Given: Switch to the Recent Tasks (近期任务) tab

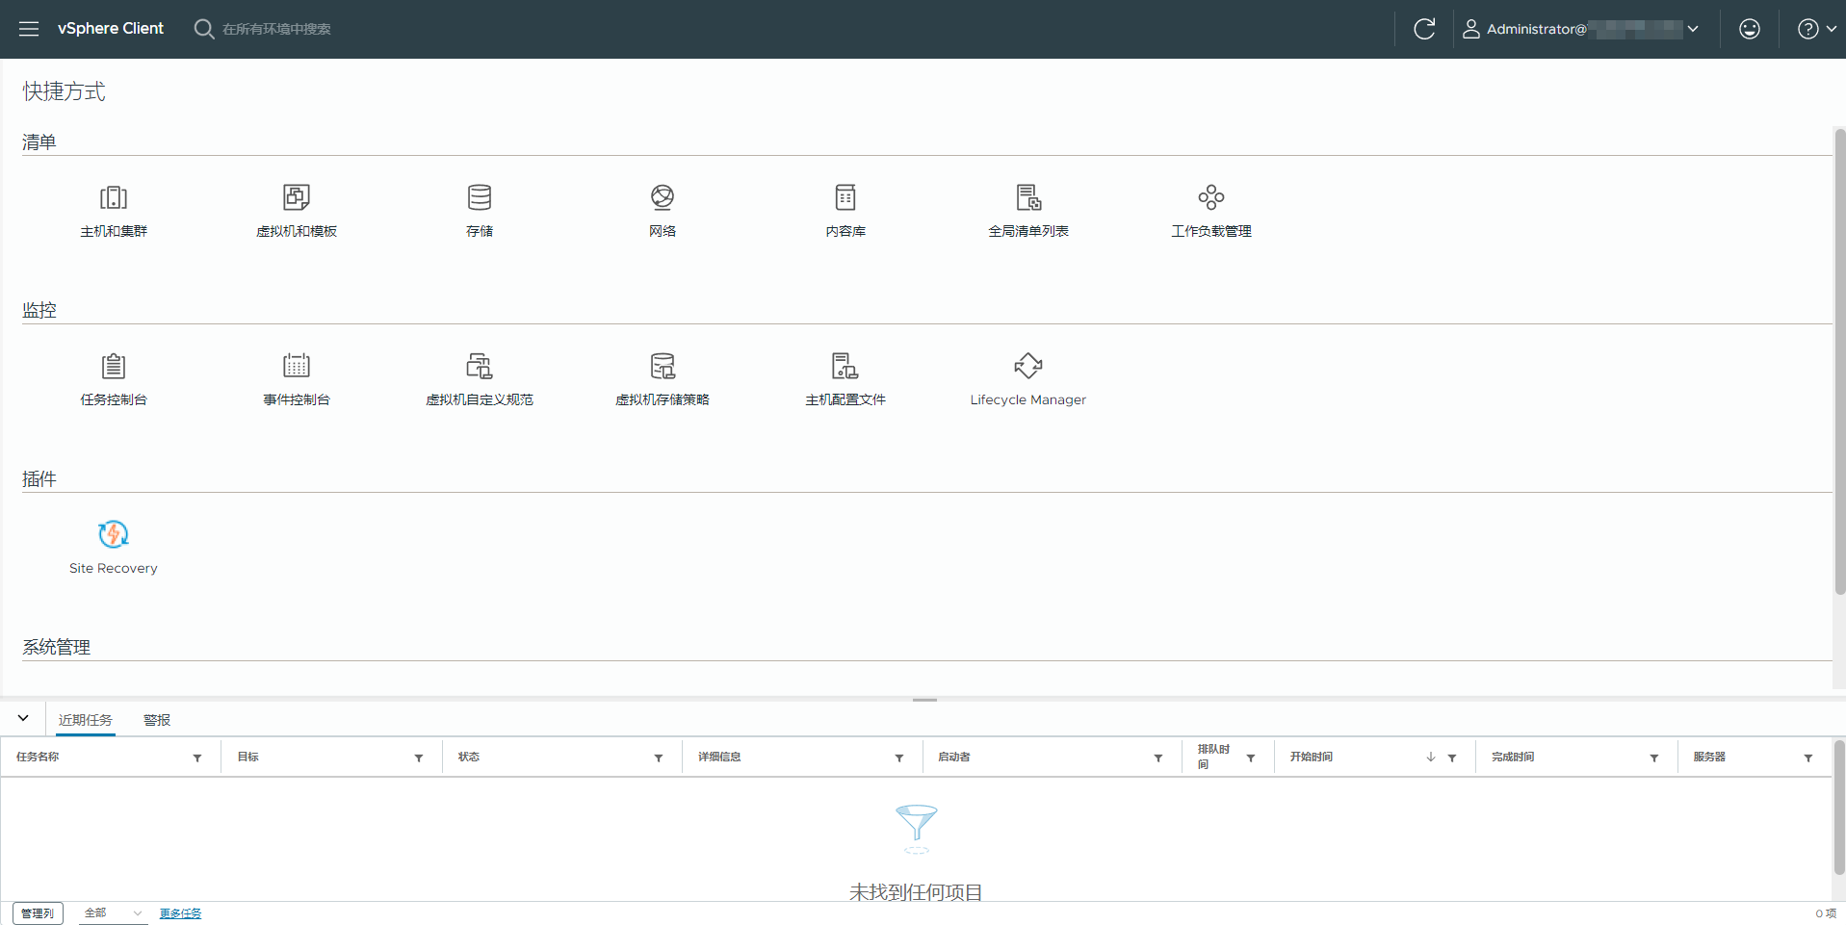Looking at the screenshot, I should [x=86, y=720].
